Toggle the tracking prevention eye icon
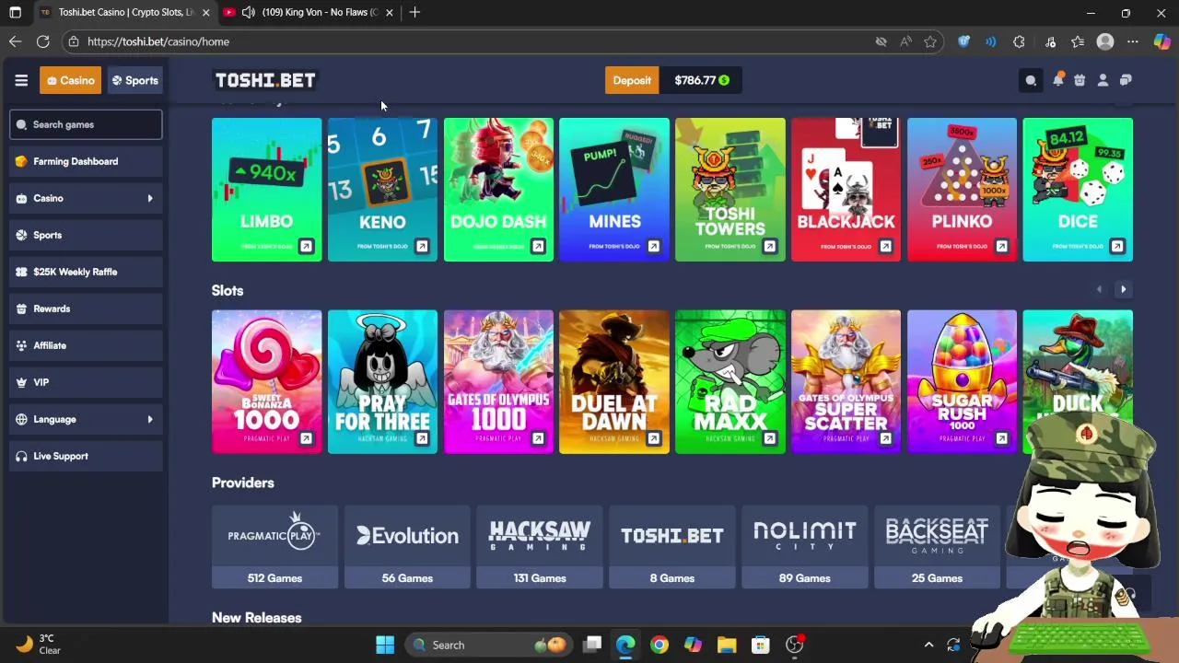 click(881, 41)
